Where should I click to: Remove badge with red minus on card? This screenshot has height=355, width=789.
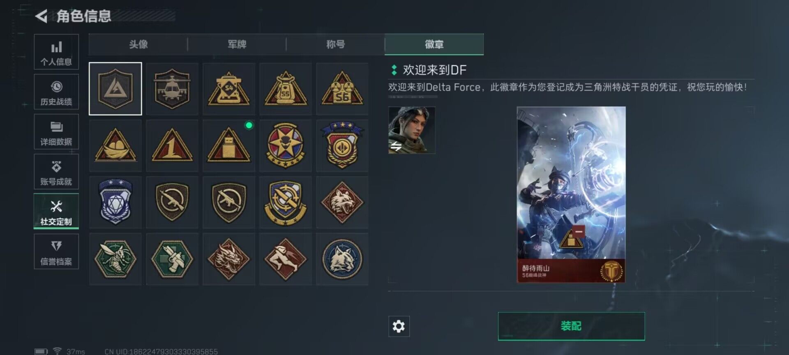click(x=579, y=232)
